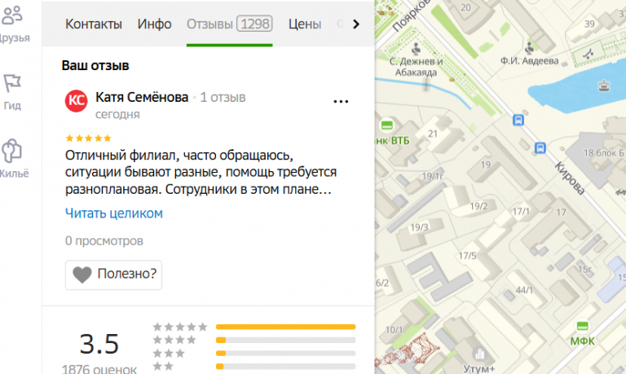Click the Банк ВТБ map marker icon

[x=386, y=125]
